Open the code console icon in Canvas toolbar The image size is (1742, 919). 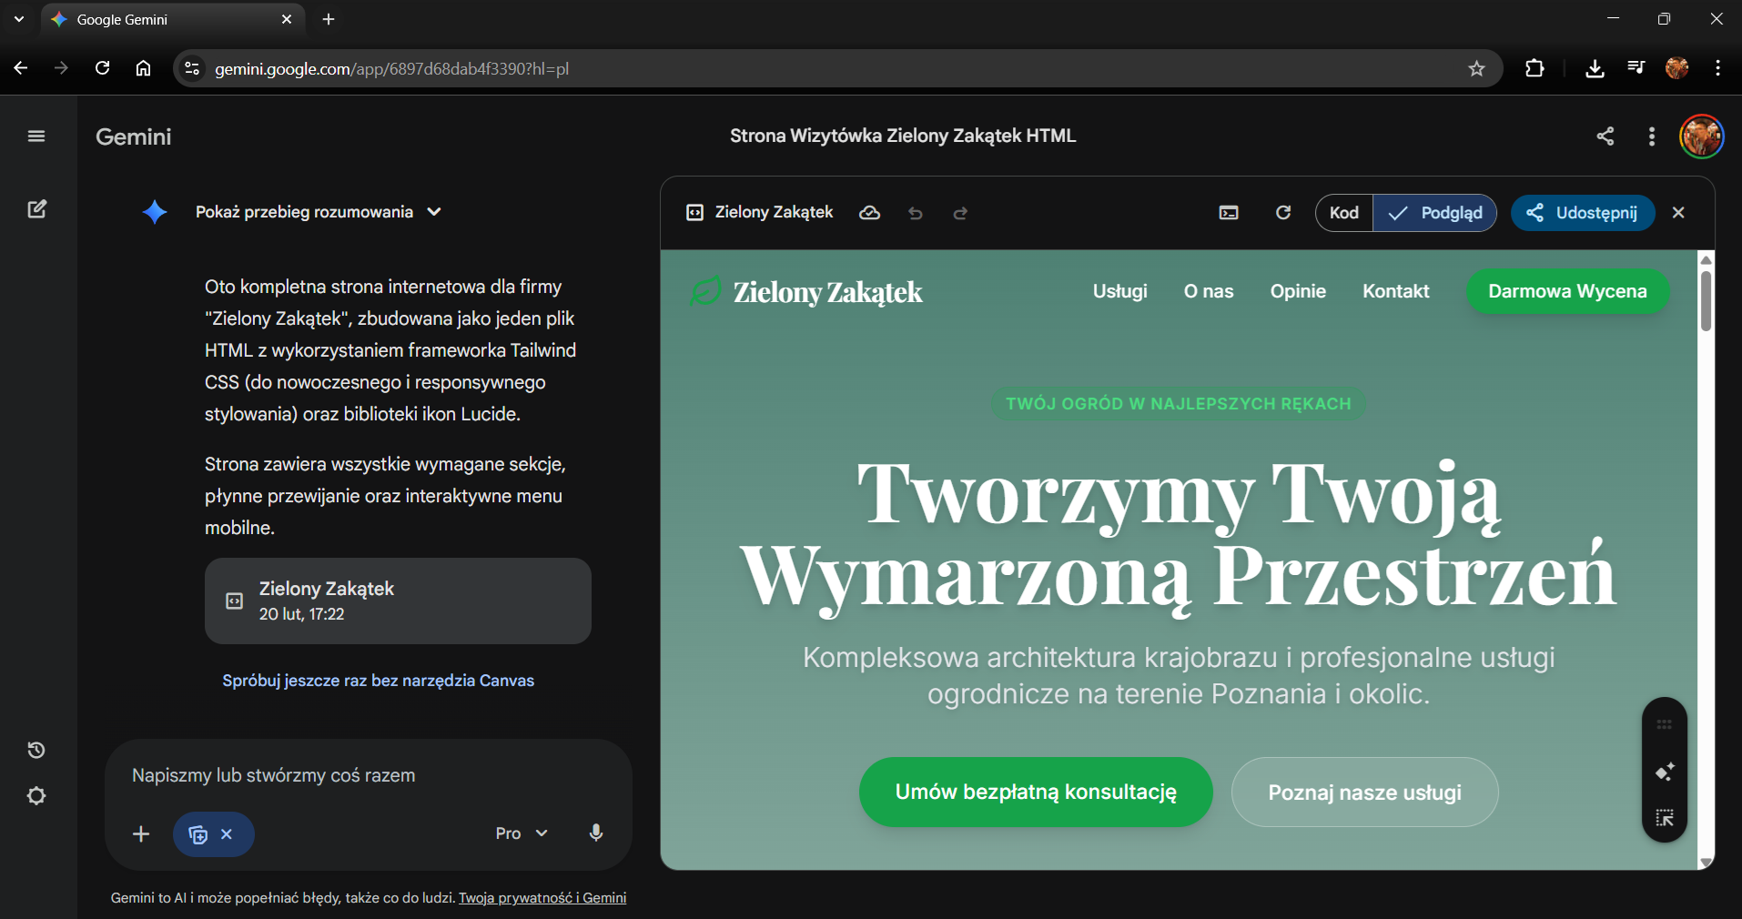pyautogui.click(x=1229, y=213)
